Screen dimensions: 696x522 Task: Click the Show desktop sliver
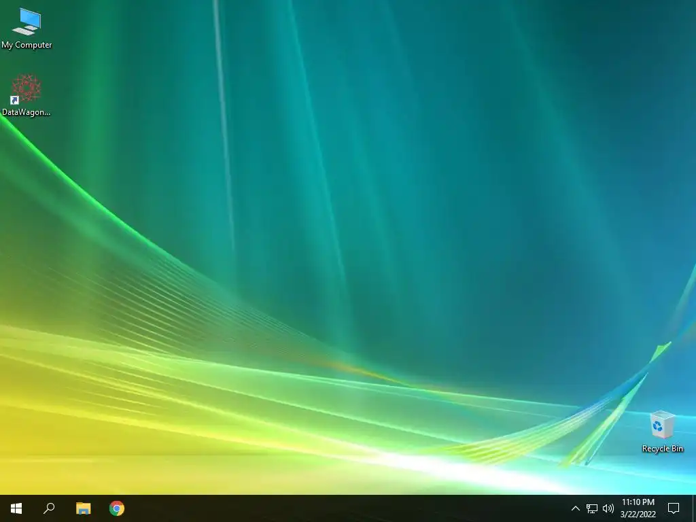pos(694,508)
